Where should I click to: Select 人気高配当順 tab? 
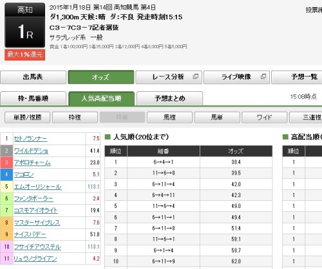pyautogui.click(x=101, y=99)
